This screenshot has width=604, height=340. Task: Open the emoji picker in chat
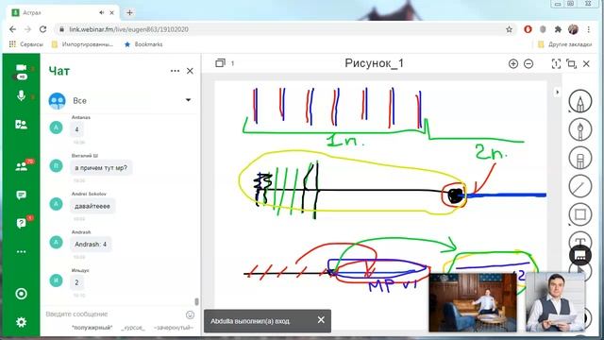[x=190, y=314]
